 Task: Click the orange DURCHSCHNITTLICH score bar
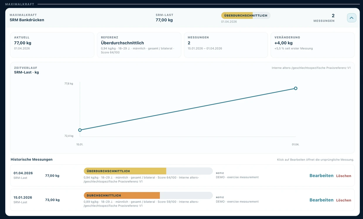tap(148, 195)
